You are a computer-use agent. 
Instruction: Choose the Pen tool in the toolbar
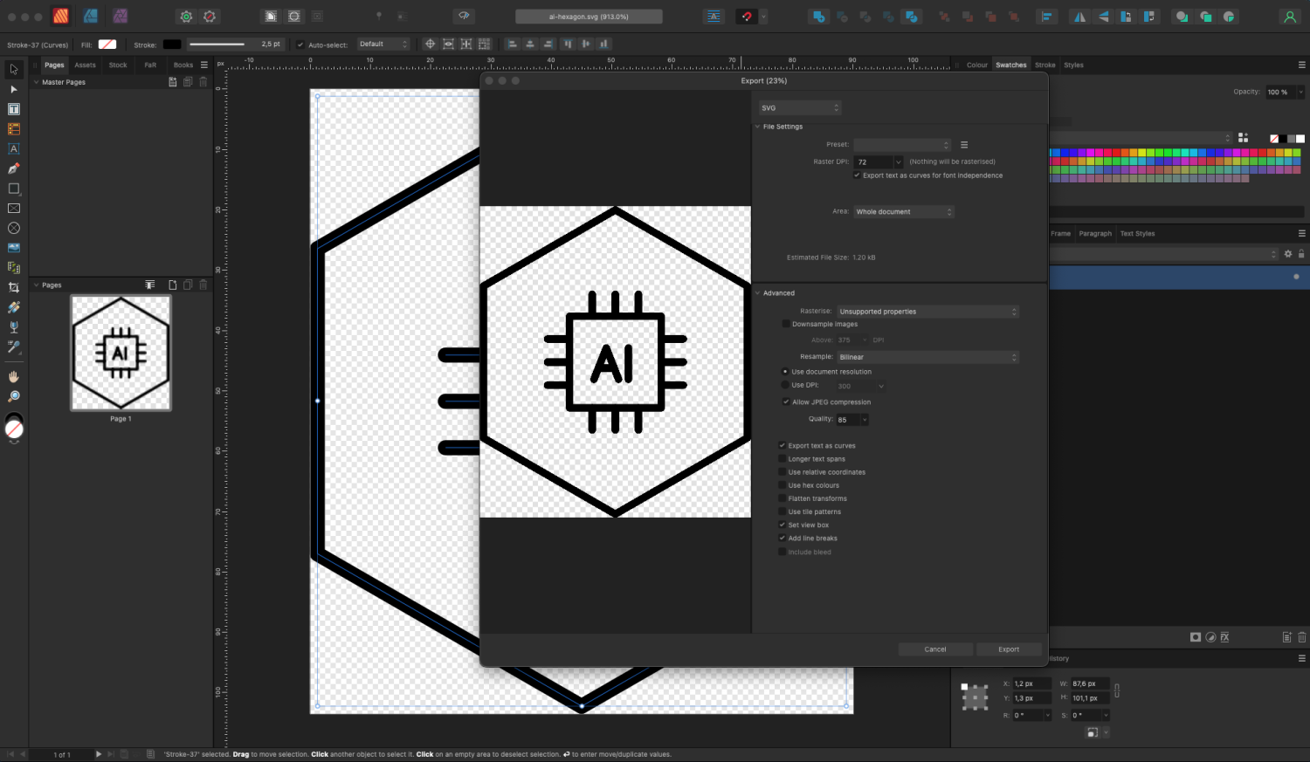[x=13, y=168]
